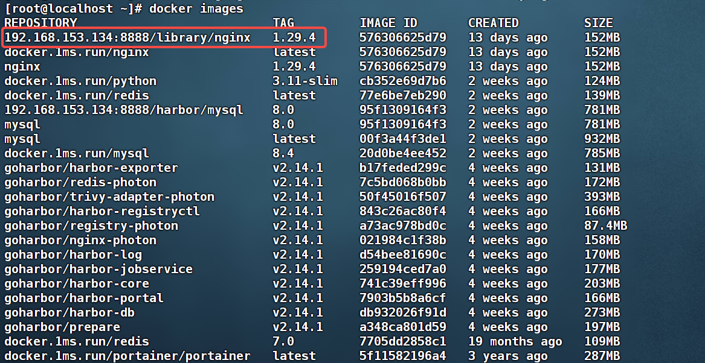Click the 139MB size value
Image resolution: width=705 pixels, height=363 pixels.
[602, 95]
